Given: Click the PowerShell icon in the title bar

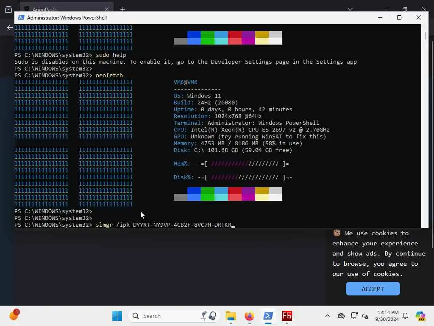Looking at the screenshot, I should click(x=21, y=17).
